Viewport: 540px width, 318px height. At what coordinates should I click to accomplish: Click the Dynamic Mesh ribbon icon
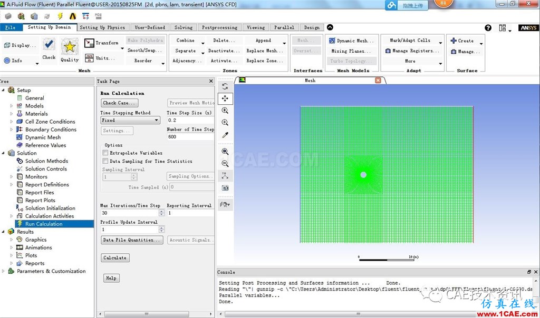pos(332,41)
